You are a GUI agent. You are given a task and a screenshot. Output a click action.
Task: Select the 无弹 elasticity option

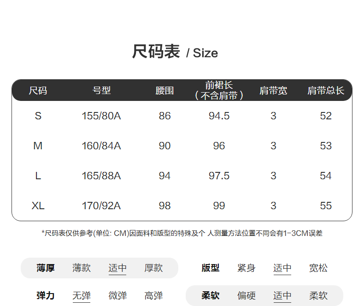[82, 296]
